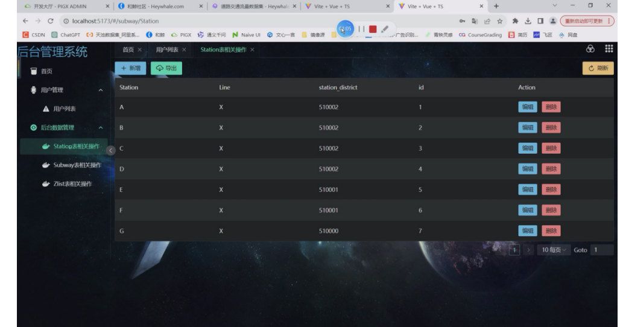Image resolution: width=620 pixels, height=327 pixels.
Task: Open 用户列表 in sidebar
Action: click(x=63, y=109)
